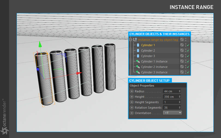Click the Cylinder 3 Instance icon

[138, 72]
